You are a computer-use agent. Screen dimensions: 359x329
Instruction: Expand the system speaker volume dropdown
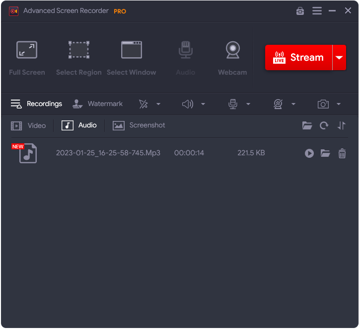[x=203, y=104]
